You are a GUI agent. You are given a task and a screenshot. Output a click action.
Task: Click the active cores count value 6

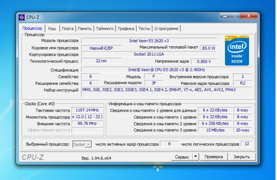click(169, 144)
